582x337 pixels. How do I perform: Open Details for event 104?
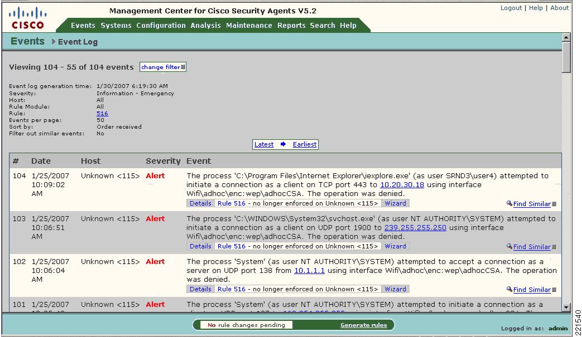[200, 203]
